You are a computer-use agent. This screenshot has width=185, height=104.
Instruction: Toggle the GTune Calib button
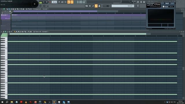point(165,7)
